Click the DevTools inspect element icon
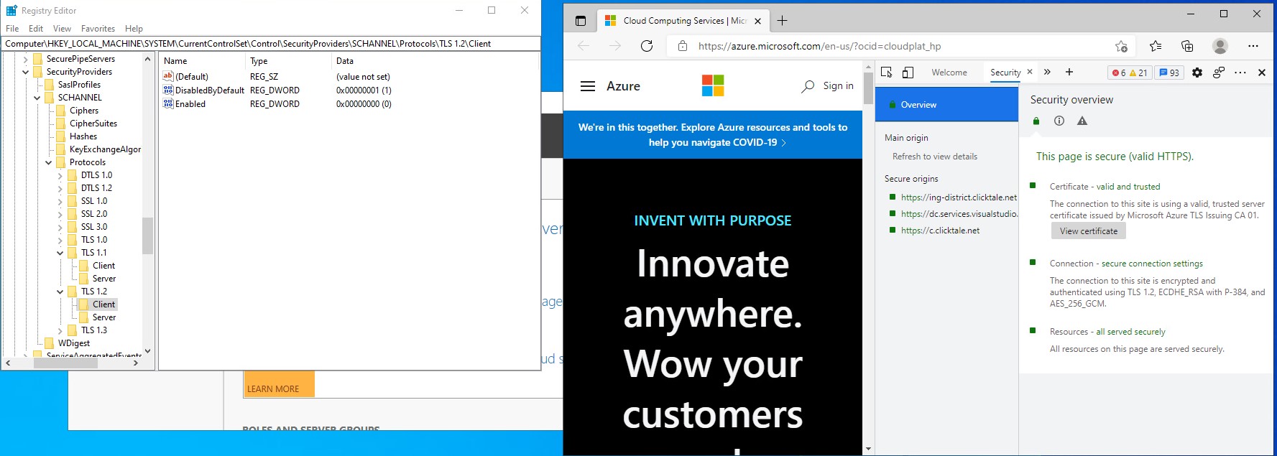Image resolution: width=1277 pixels, height=456 pixels. [887, 73]
